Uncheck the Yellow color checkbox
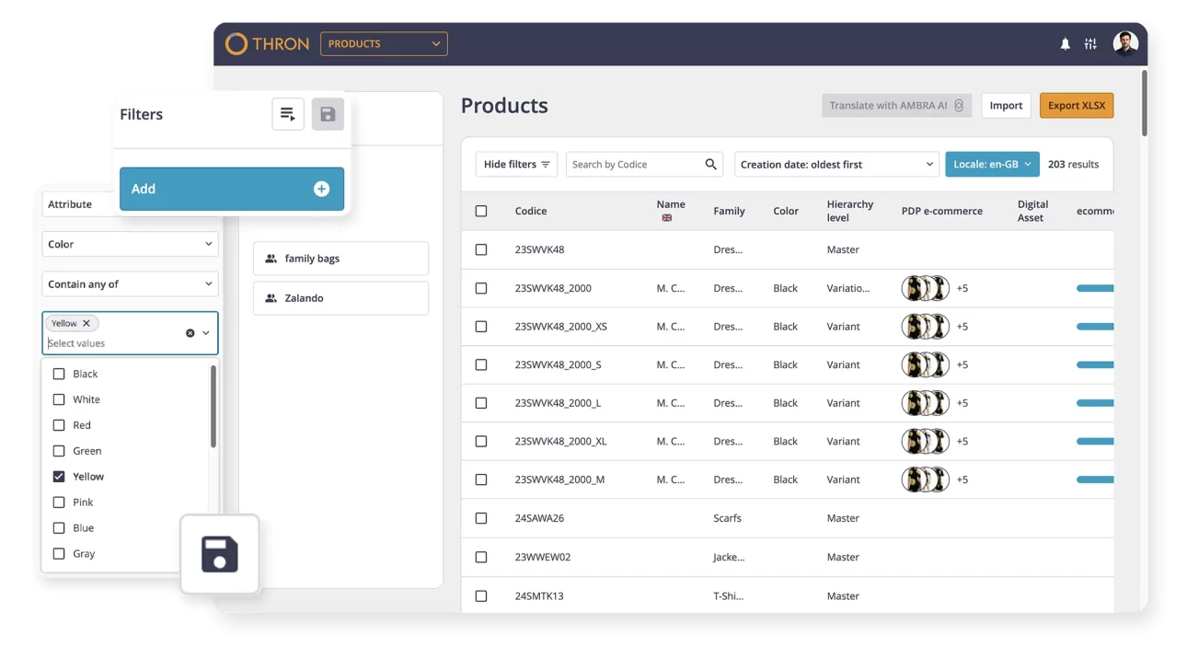The height and width of the screenshot is (670, 1187). (59, 477)
